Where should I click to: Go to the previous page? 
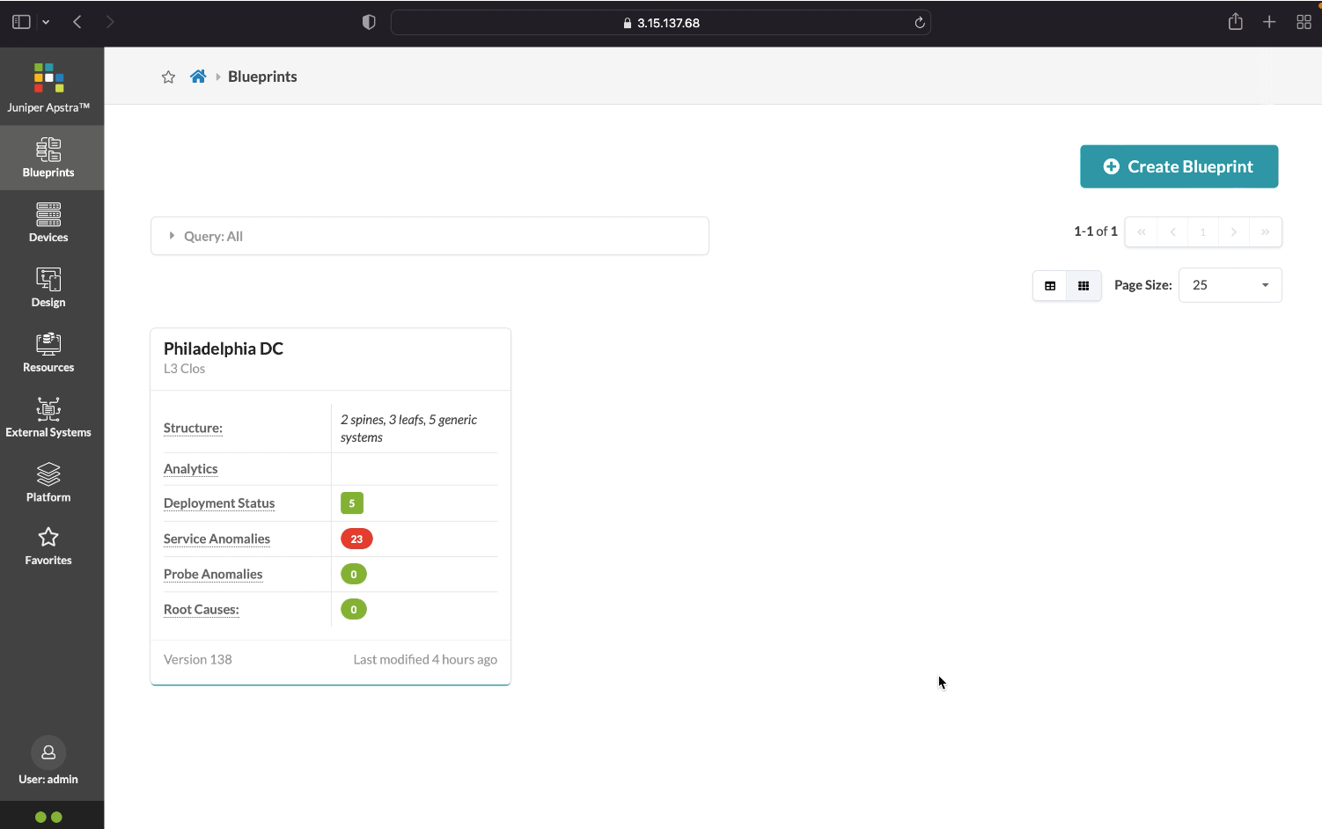1172,231
